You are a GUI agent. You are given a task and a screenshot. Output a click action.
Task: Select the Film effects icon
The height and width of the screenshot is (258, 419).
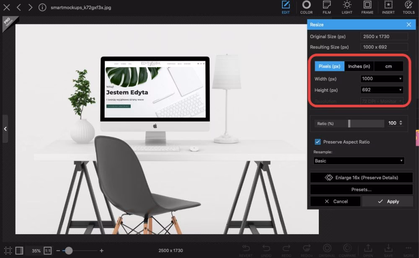(x=327, y=7)
